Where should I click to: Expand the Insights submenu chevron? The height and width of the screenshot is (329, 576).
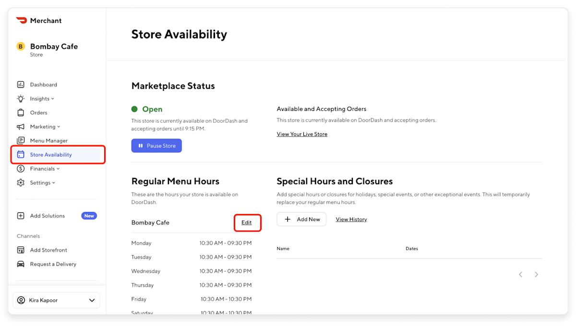[x=53, y=99]
